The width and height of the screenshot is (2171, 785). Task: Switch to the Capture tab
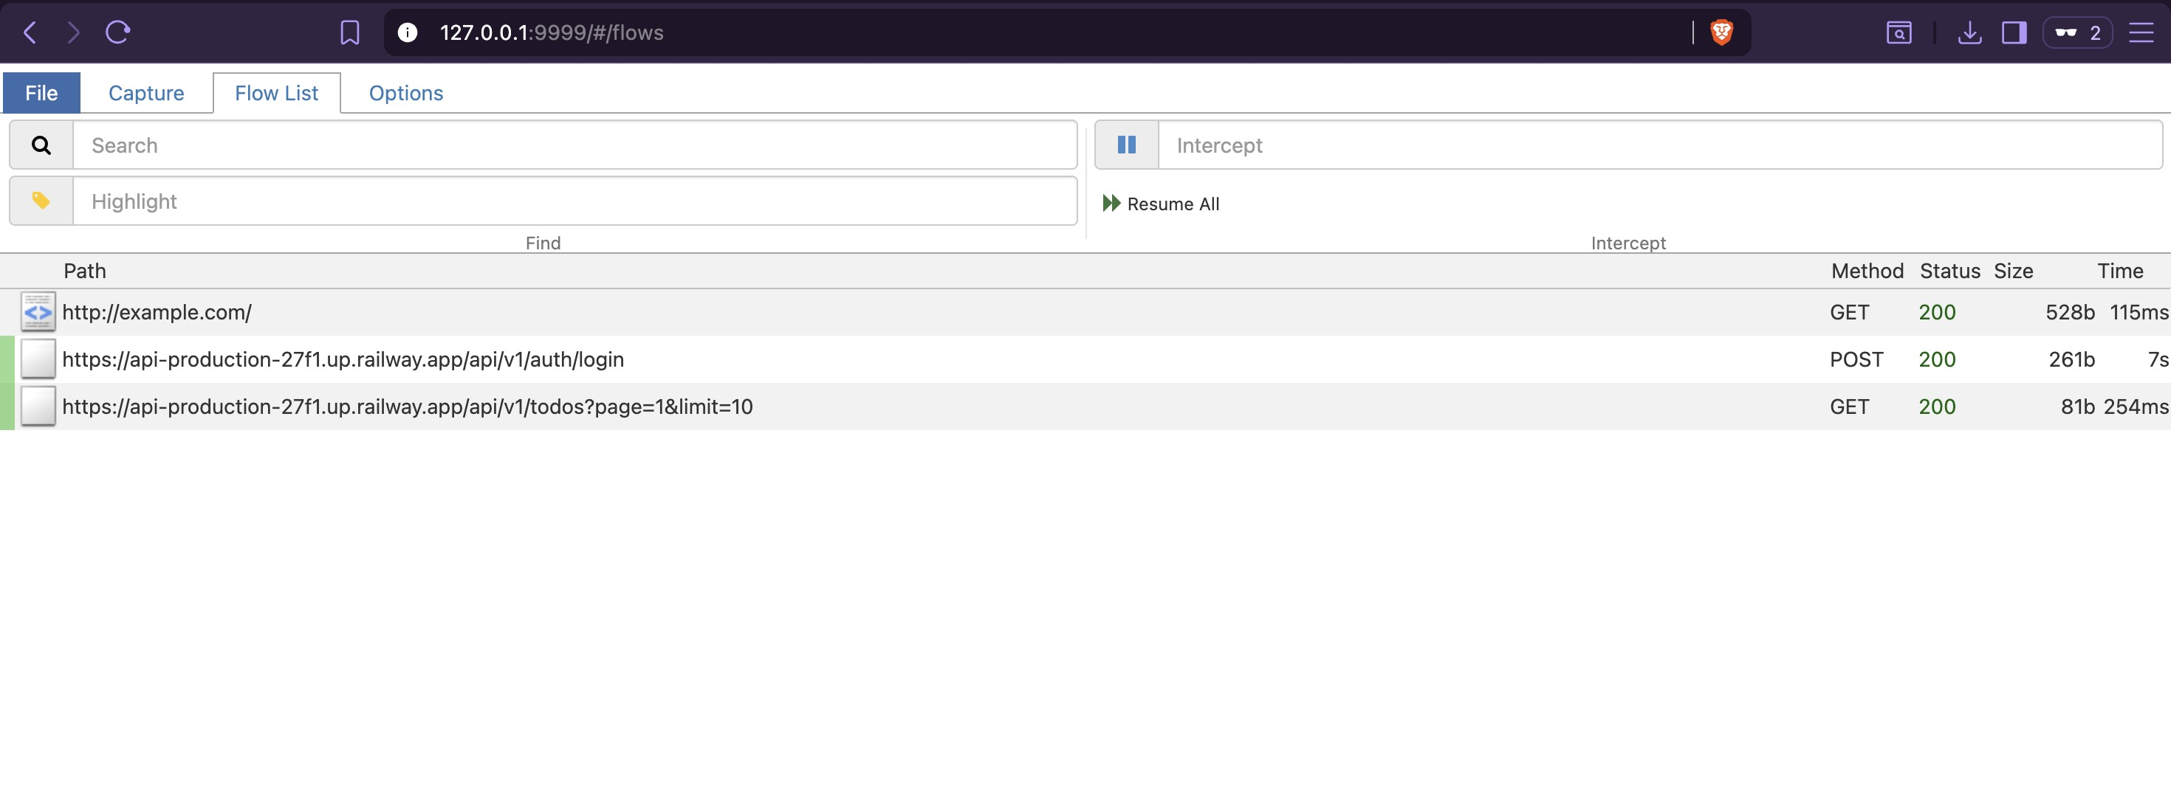(145, 93)
